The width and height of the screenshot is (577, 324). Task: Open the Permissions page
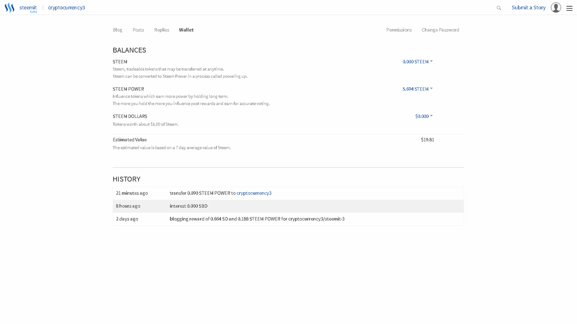coord(399,30)
